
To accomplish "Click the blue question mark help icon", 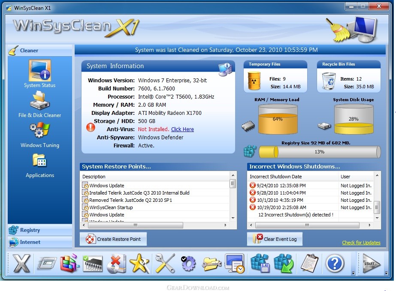I will pos(335,264).
